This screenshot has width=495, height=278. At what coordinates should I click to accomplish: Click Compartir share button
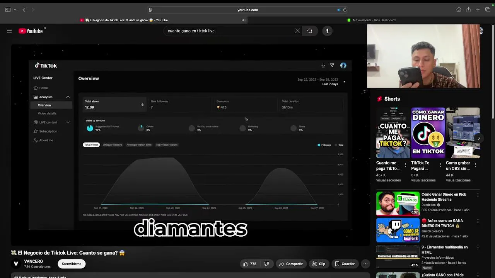click(x=291, y=264)
